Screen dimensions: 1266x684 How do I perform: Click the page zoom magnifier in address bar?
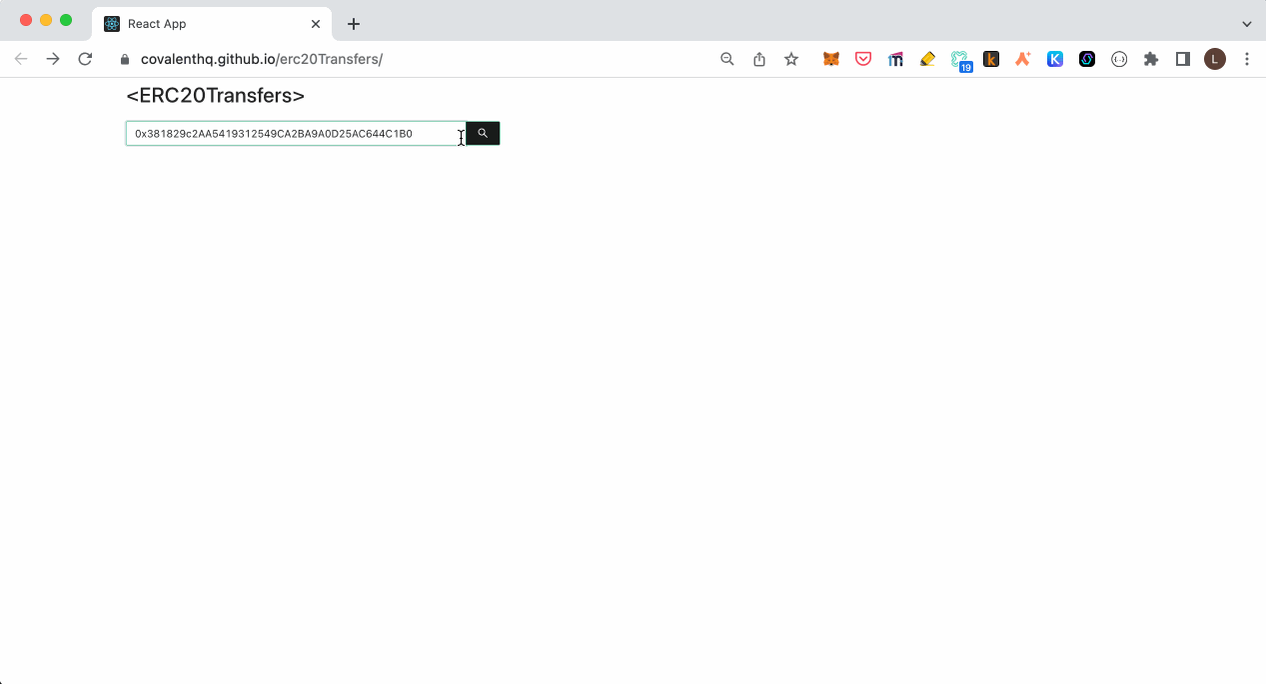pyautogui.click(x=726, y=59)
